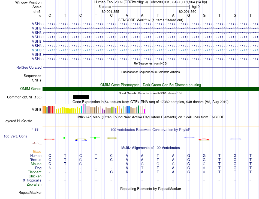This screenshot has height=199, width=259.
Task: Open Multiz Alignments of 100 Vertebrates title
Action: (150, 148)
